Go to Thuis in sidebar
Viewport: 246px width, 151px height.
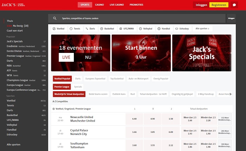(x=10, y=21)
